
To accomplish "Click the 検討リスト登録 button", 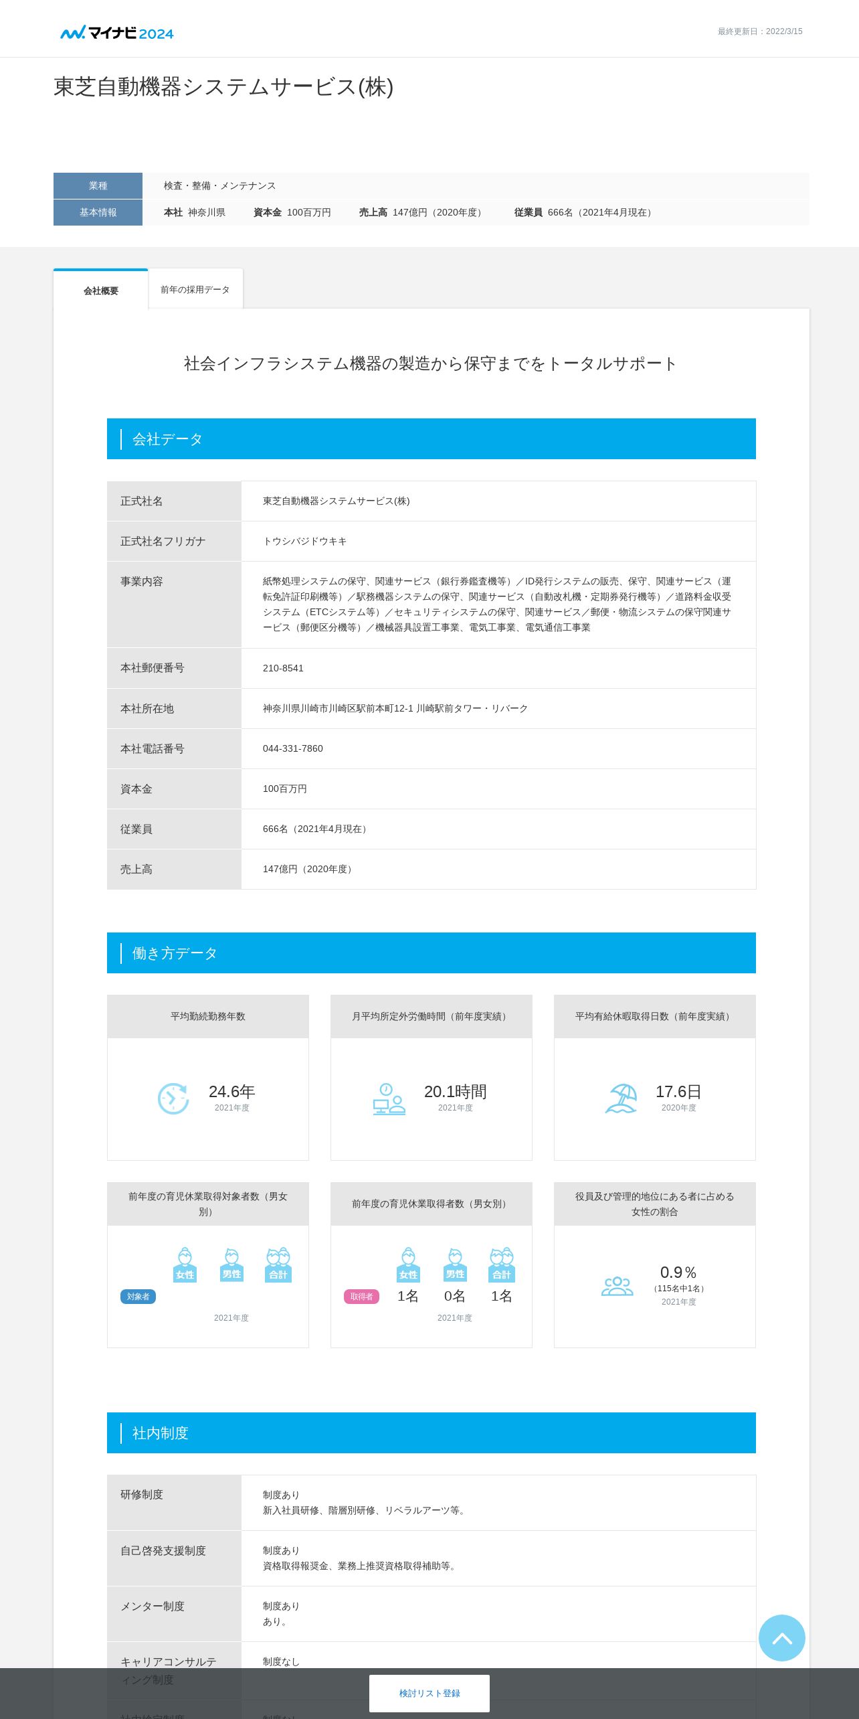I will point(429,1693).
